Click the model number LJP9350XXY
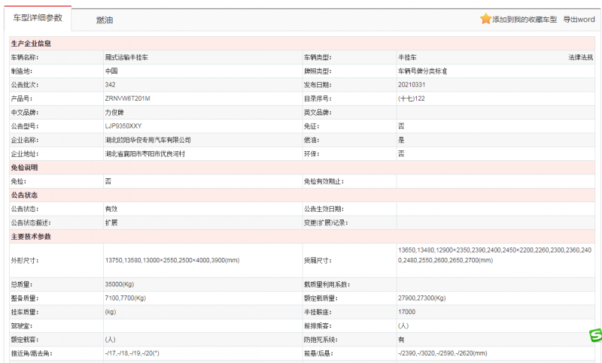Image resolution: width=602 pixels, height=363 pixels. point(123,126)
